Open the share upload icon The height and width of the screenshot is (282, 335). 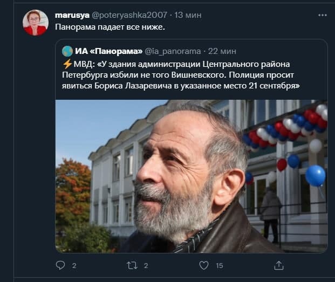pyautogui.click(x=279, y=265)
